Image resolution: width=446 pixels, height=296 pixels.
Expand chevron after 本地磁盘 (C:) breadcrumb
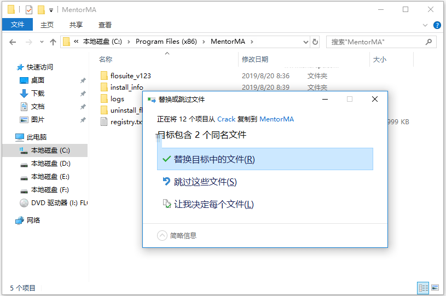tap(129, 42)
